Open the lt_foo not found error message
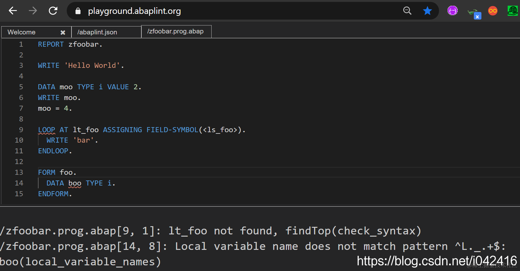Viewport: 520px width, 271px height. (211, 231)
